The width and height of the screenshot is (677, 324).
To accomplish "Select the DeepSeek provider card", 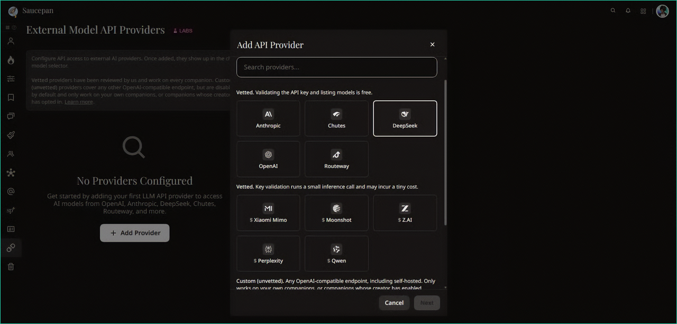I will click(405, 119).
